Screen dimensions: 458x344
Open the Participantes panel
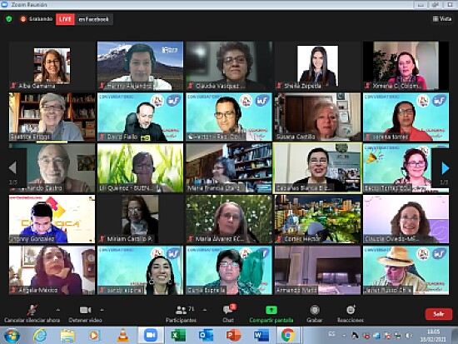point(181,314)
